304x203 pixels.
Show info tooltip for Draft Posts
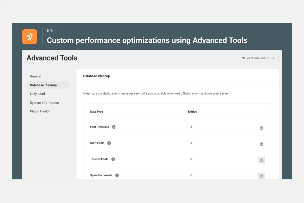109,143
